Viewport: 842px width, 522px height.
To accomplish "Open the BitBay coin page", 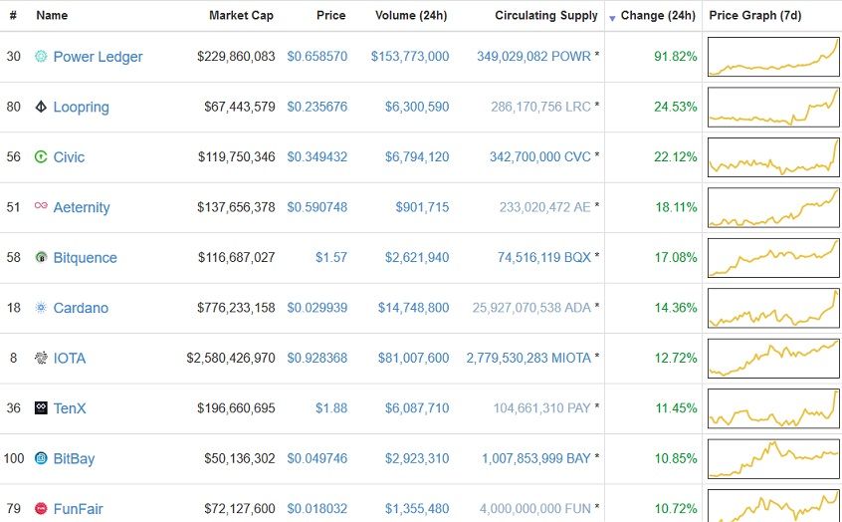I will pyautogui.click(x=74, y=458).
